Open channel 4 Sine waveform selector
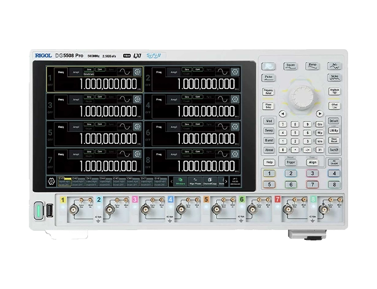 [x=187, y=97]
